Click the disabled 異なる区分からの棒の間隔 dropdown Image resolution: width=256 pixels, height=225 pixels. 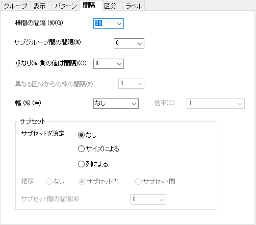(x=131, y=84)
